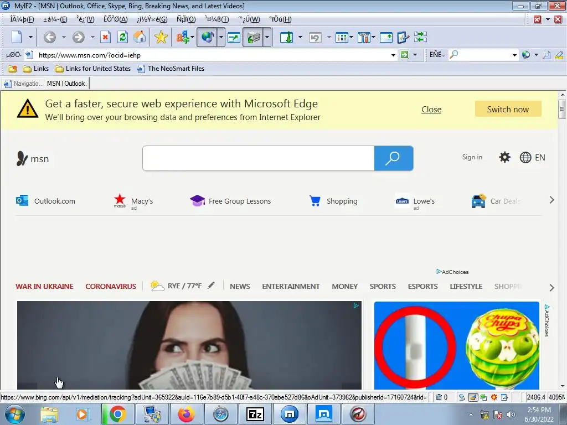This screenshot has width=567, height=425.
Task: Click the globe with music note icon
Action: tap(207, 37)
